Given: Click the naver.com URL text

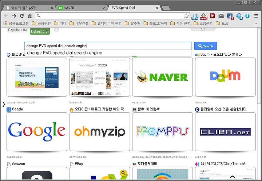Looking at the screenshot, I should coord(139,102).
